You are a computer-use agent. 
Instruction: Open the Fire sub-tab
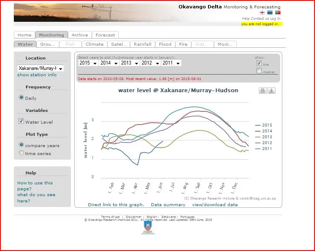coord(183,44)
